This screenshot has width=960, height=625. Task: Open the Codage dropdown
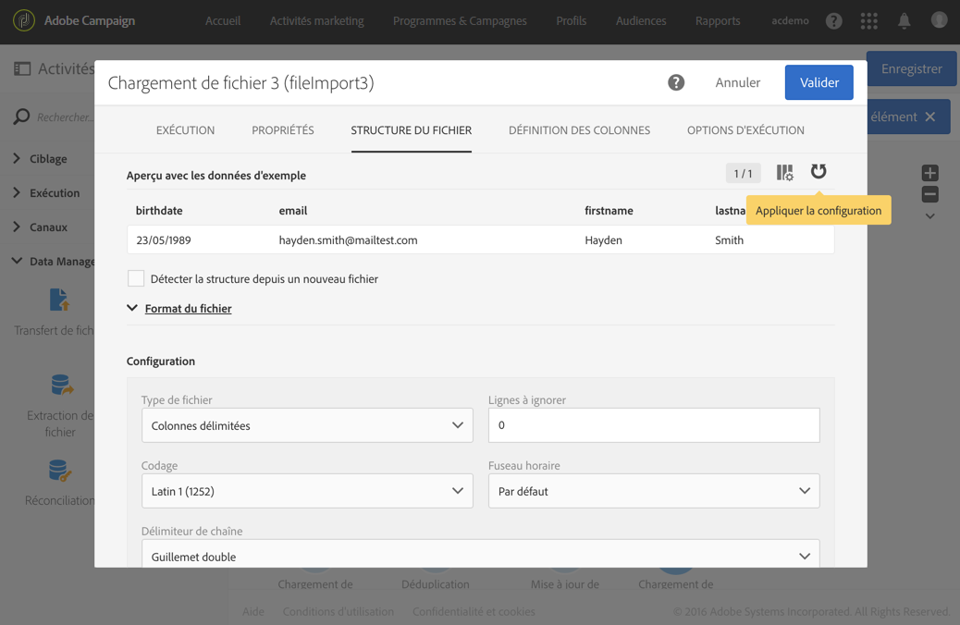(x=307, y=491)
